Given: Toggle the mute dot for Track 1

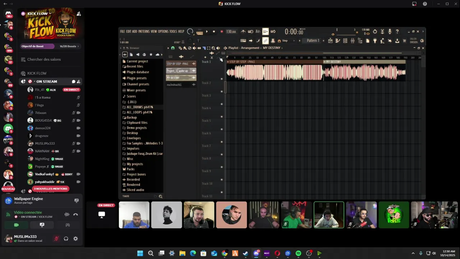Looking at the screenshot, I should point(222,79).
